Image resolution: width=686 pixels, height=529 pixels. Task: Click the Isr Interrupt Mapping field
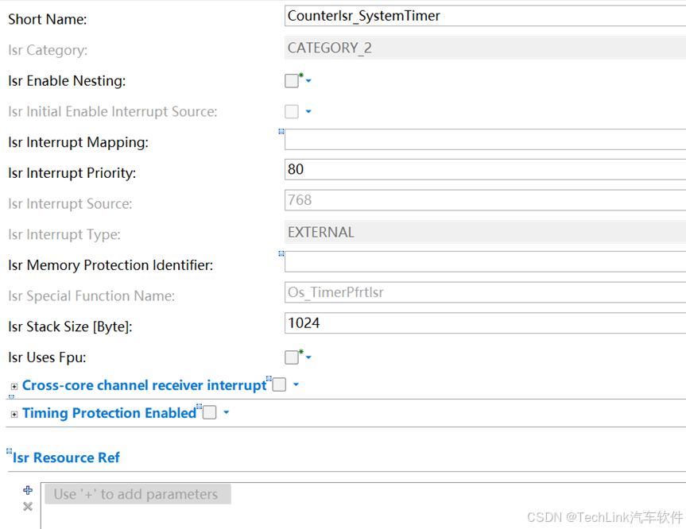pyautogui.click(x=485, y=141)
